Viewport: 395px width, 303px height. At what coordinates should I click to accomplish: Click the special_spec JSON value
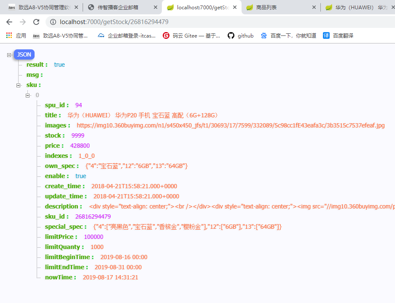coord(188,227)
